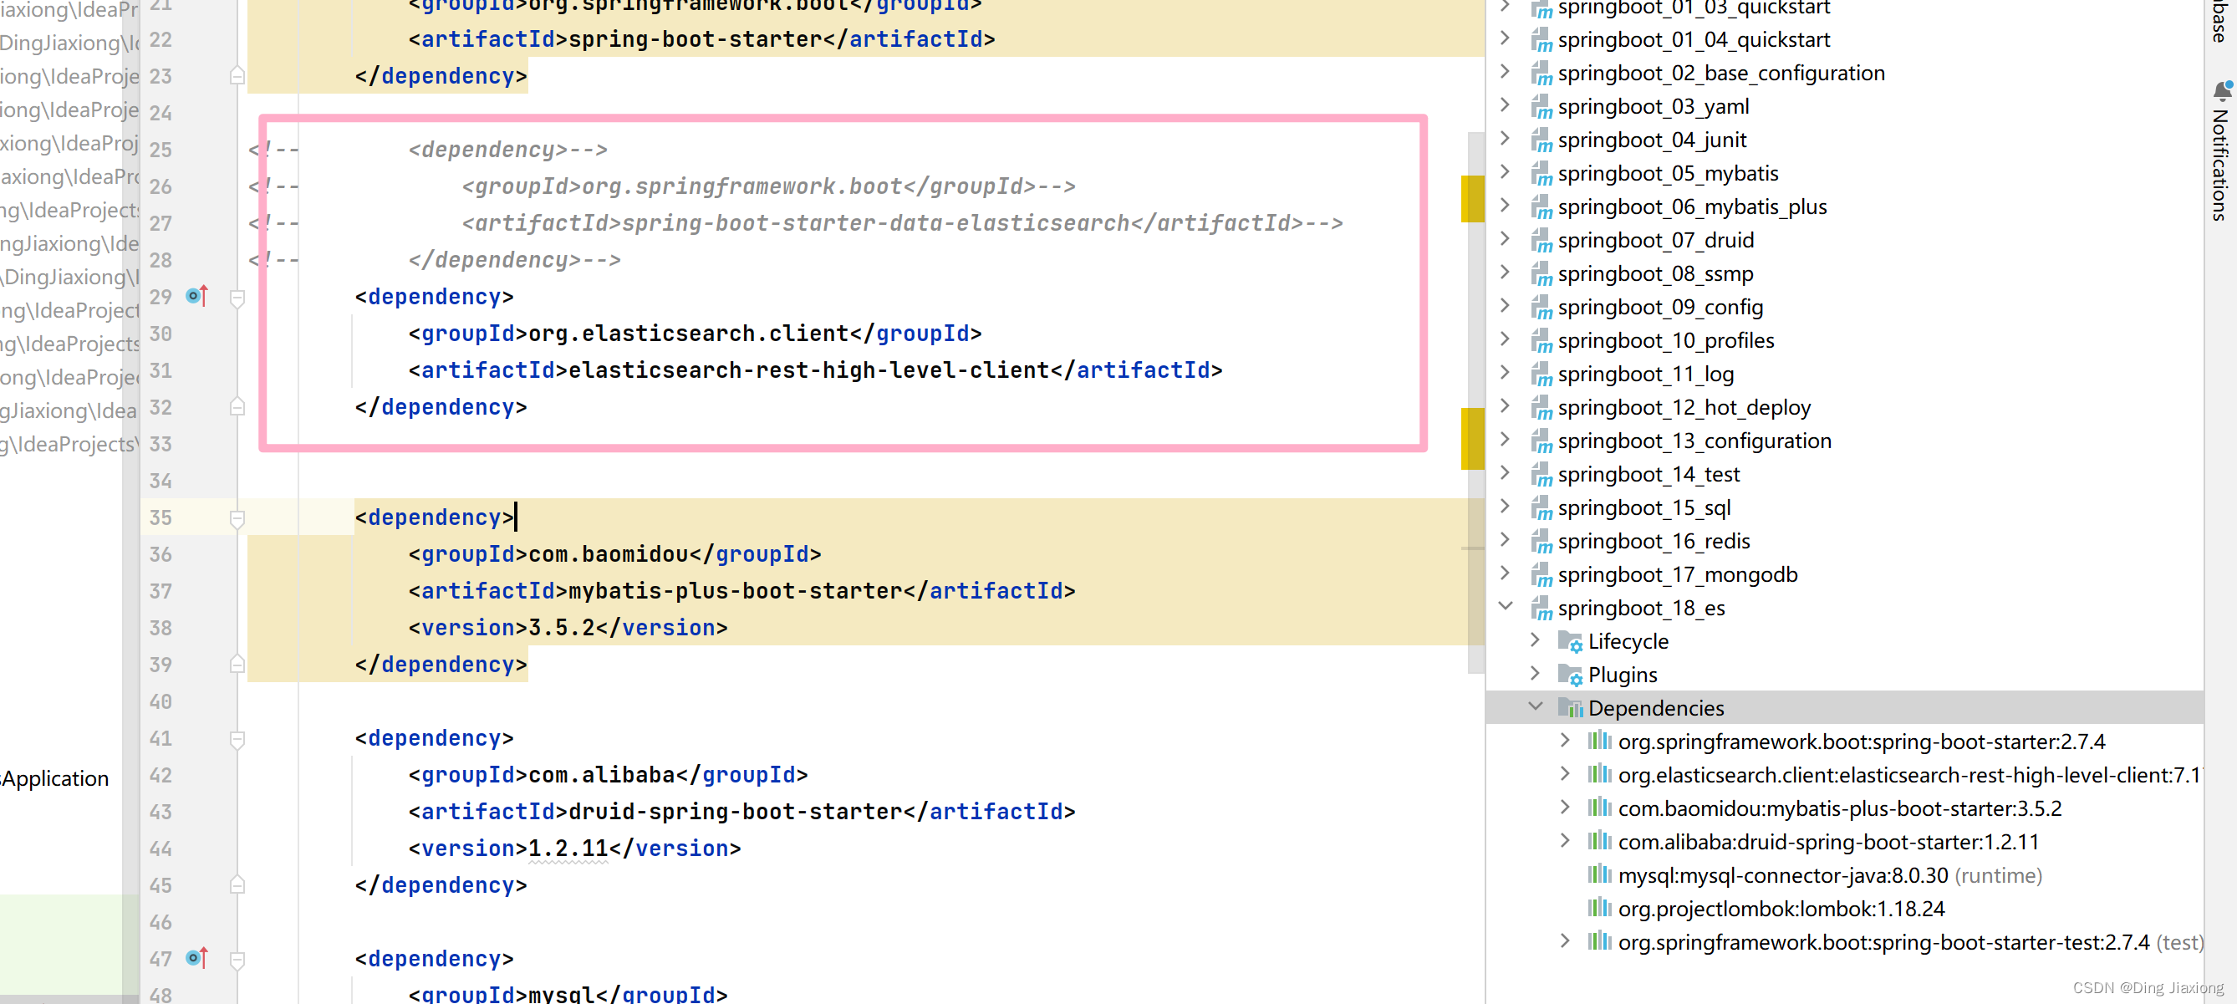Click the springboot_04_junit Maven module icon

pyautogui.click(x=1541, y=140)
